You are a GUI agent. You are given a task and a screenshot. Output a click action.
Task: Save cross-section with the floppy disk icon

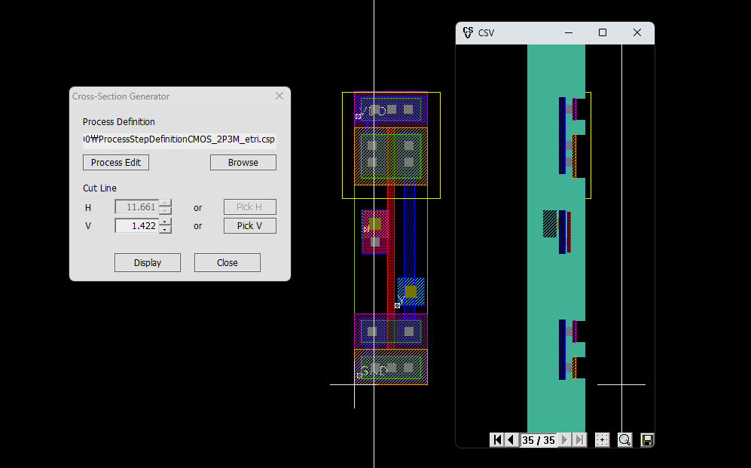point(647,439)
